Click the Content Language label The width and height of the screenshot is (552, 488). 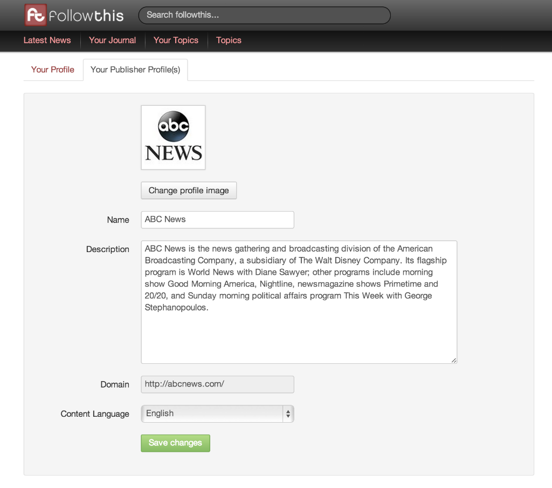click(95, 414)
